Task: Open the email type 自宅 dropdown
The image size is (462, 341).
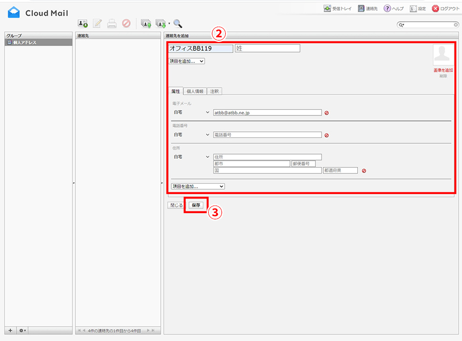Action: (x=191, y=113)
